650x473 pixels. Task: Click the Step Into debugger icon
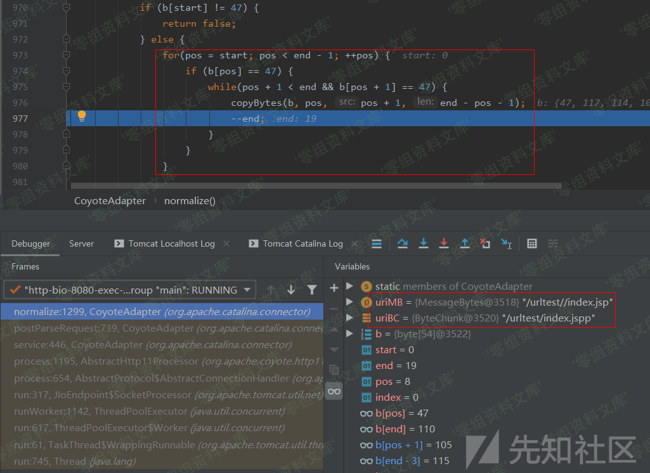tap(424, 243)
